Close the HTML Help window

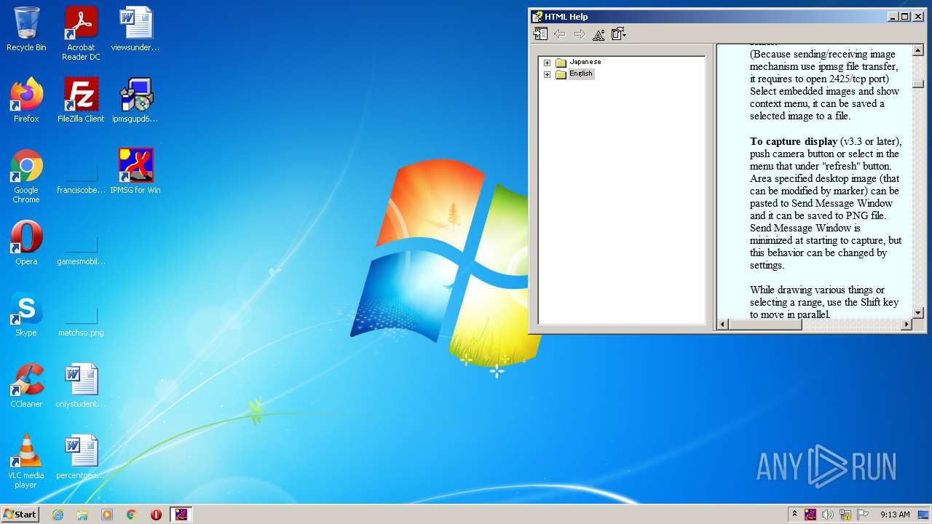click(x=918, y=17)
